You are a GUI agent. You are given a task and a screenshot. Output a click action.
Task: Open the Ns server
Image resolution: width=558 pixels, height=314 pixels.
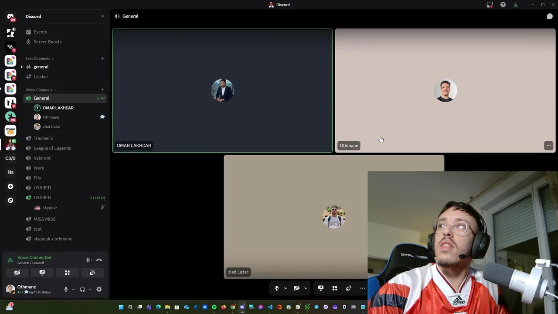tap(10, 172)
